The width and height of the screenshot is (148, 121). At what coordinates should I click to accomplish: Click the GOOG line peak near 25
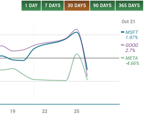76,29
